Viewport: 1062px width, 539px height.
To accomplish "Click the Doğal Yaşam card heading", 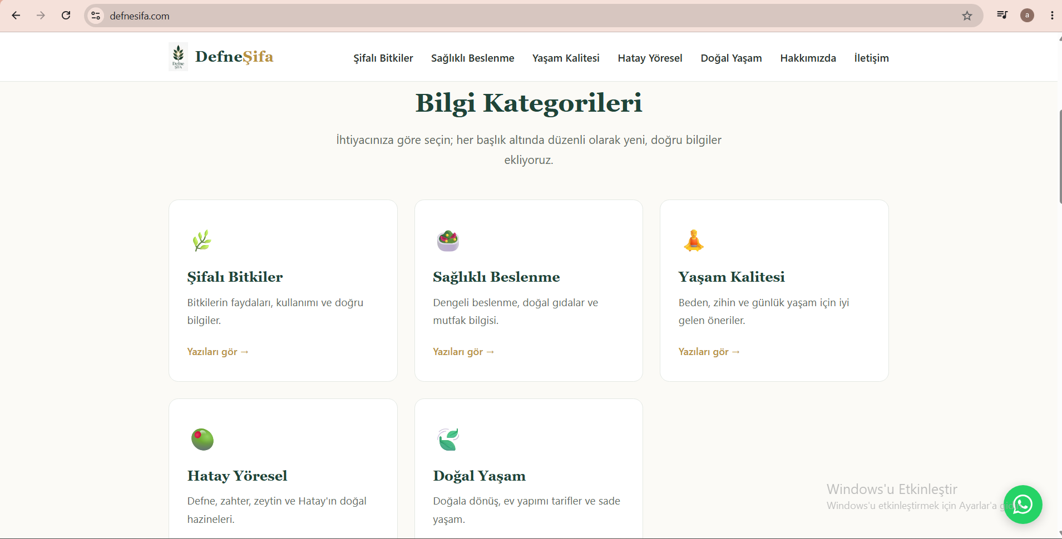I will [x=479, y=476].
